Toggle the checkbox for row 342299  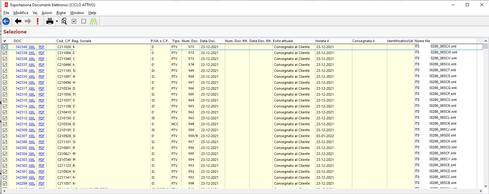[x=5, y=183]
